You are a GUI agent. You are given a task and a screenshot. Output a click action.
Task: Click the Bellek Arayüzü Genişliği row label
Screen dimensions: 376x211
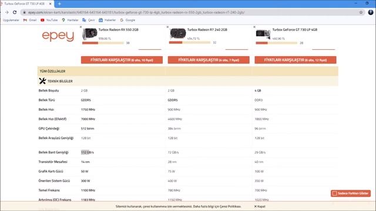[x=56, y=138]
